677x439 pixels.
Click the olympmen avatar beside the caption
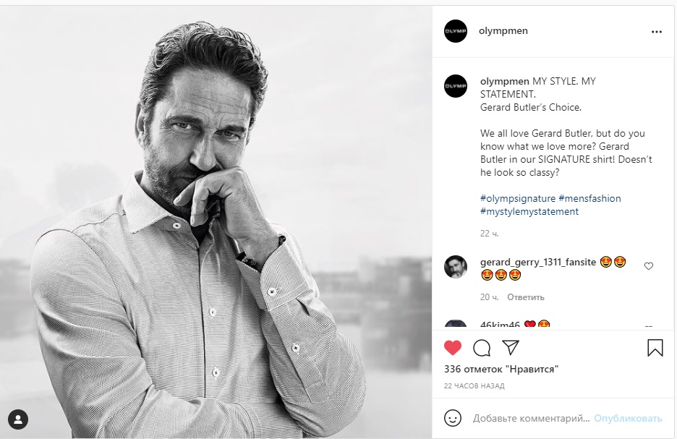456,85
